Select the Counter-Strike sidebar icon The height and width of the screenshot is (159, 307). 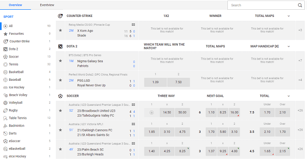(6, 41)
